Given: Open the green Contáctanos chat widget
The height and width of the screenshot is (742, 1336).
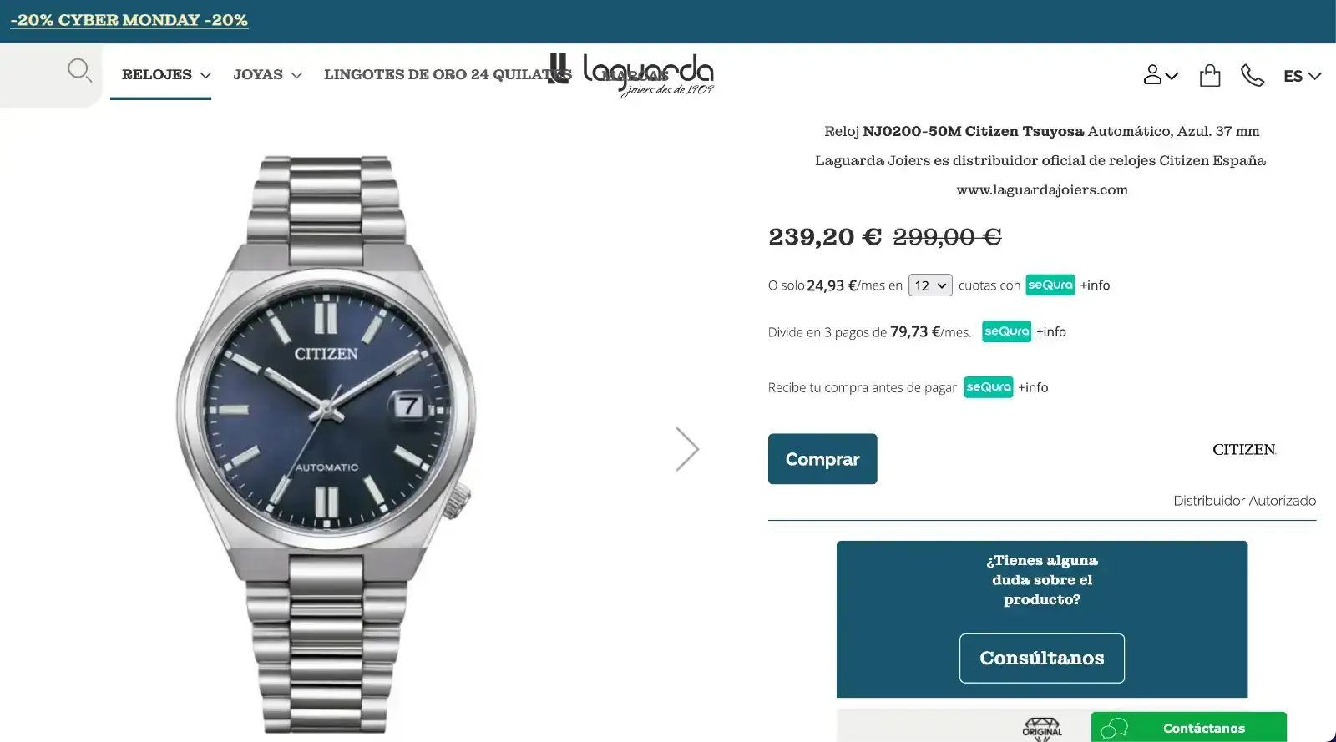Looking at the screenshot, I should [1188, 727].
